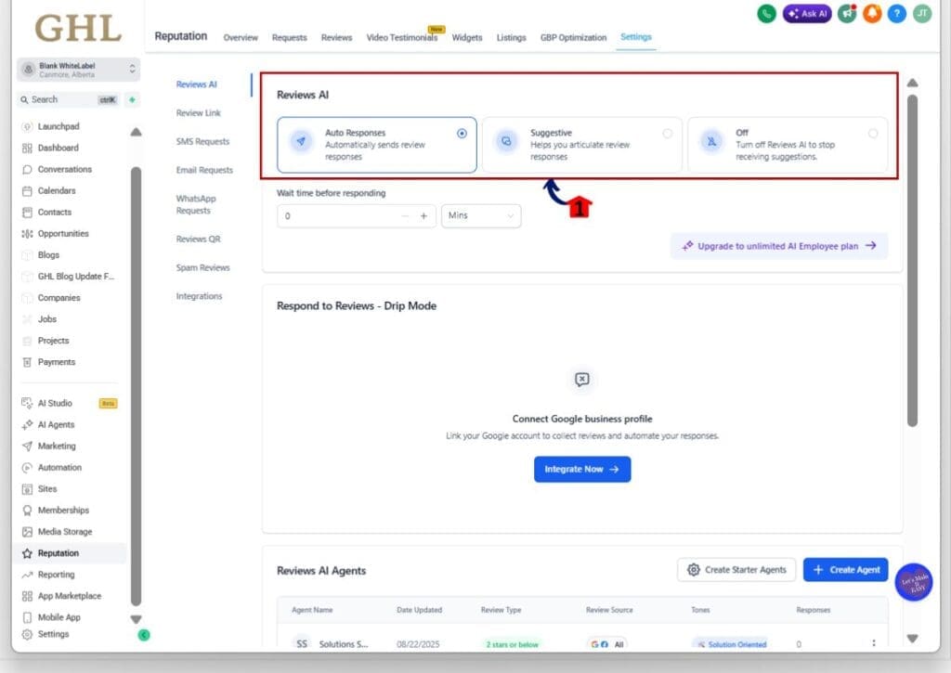The width and height of the screenshot is (951, 673).
Task: Click the sidebar Search field
Action: tap(69, 99)
